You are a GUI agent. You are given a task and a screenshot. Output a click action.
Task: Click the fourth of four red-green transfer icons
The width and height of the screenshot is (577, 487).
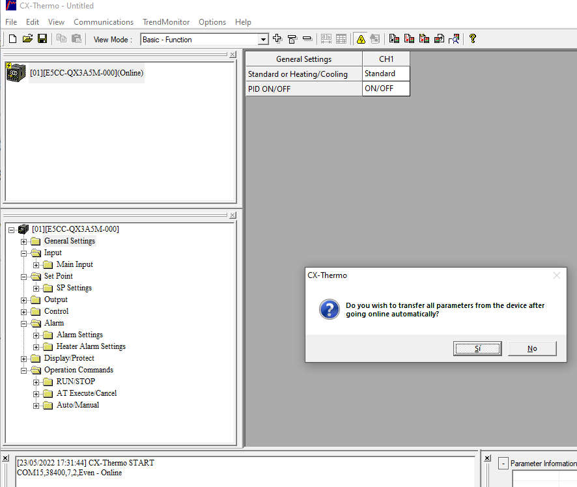[439, 38]
